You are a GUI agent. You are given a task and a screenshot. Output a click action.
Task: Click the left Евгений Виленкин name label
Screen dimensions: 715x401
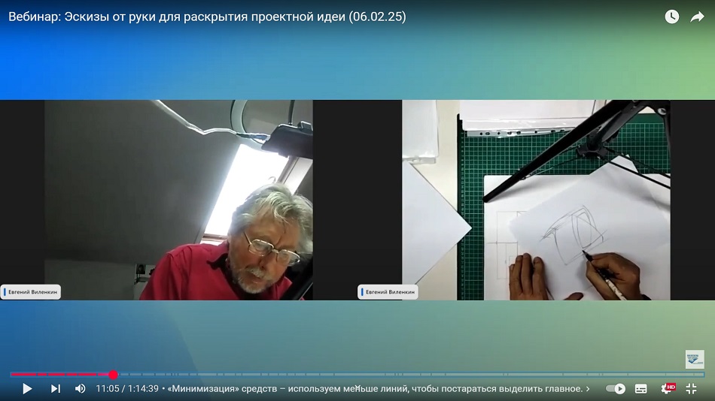coord(31,292)
